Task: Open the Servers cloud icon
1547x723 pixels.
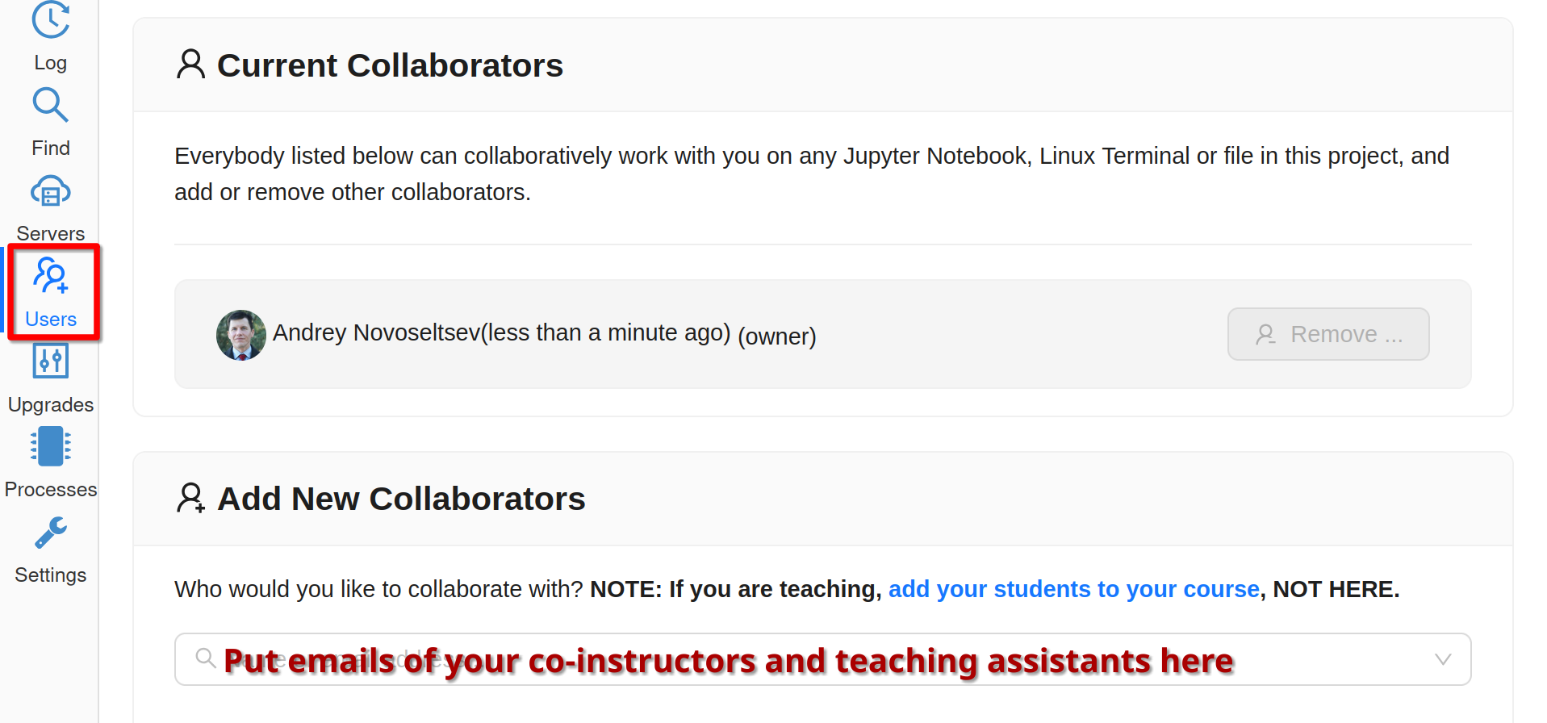Action: pos(50,192)
